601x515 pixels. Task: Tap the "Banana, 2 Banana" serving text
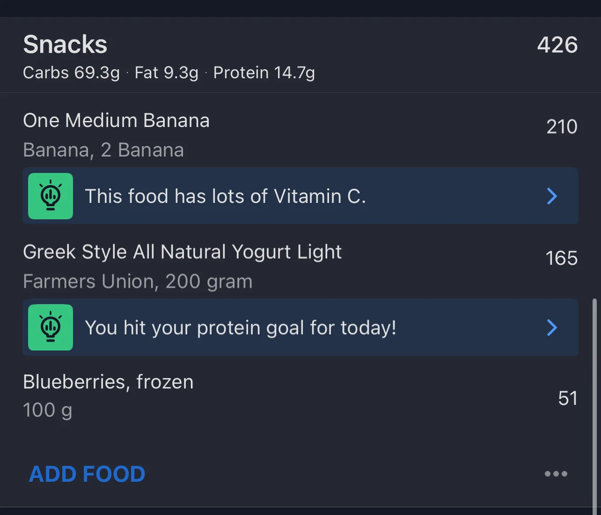click(x=103, y=150)
